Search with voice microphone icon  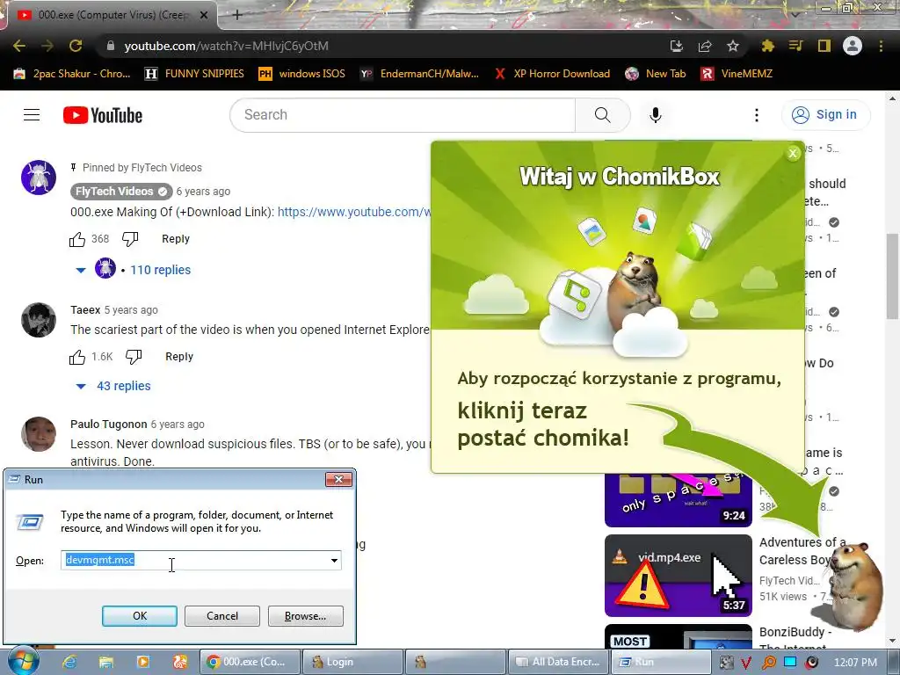click(655, 115)
